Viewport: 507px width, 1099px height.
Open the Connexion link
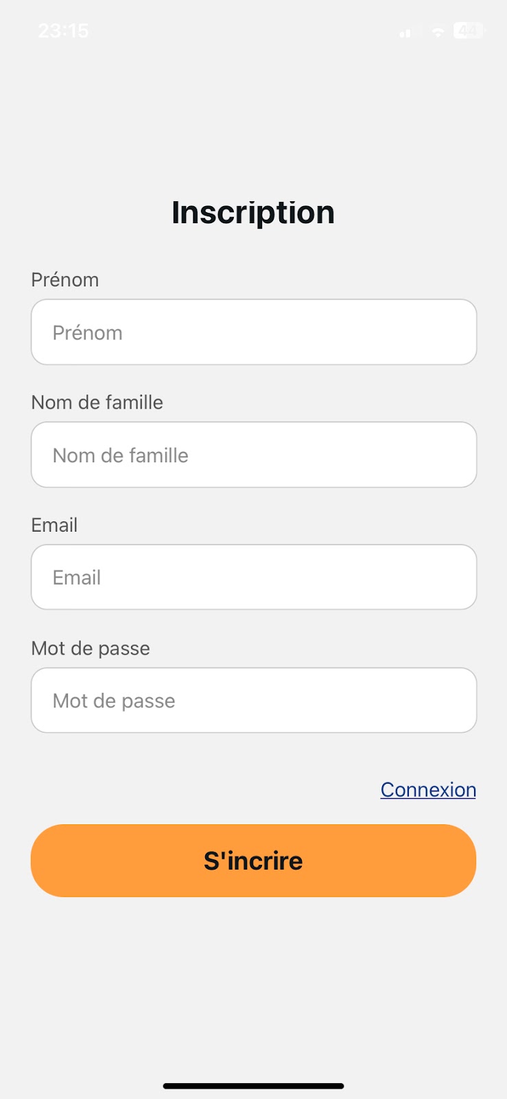428,790
